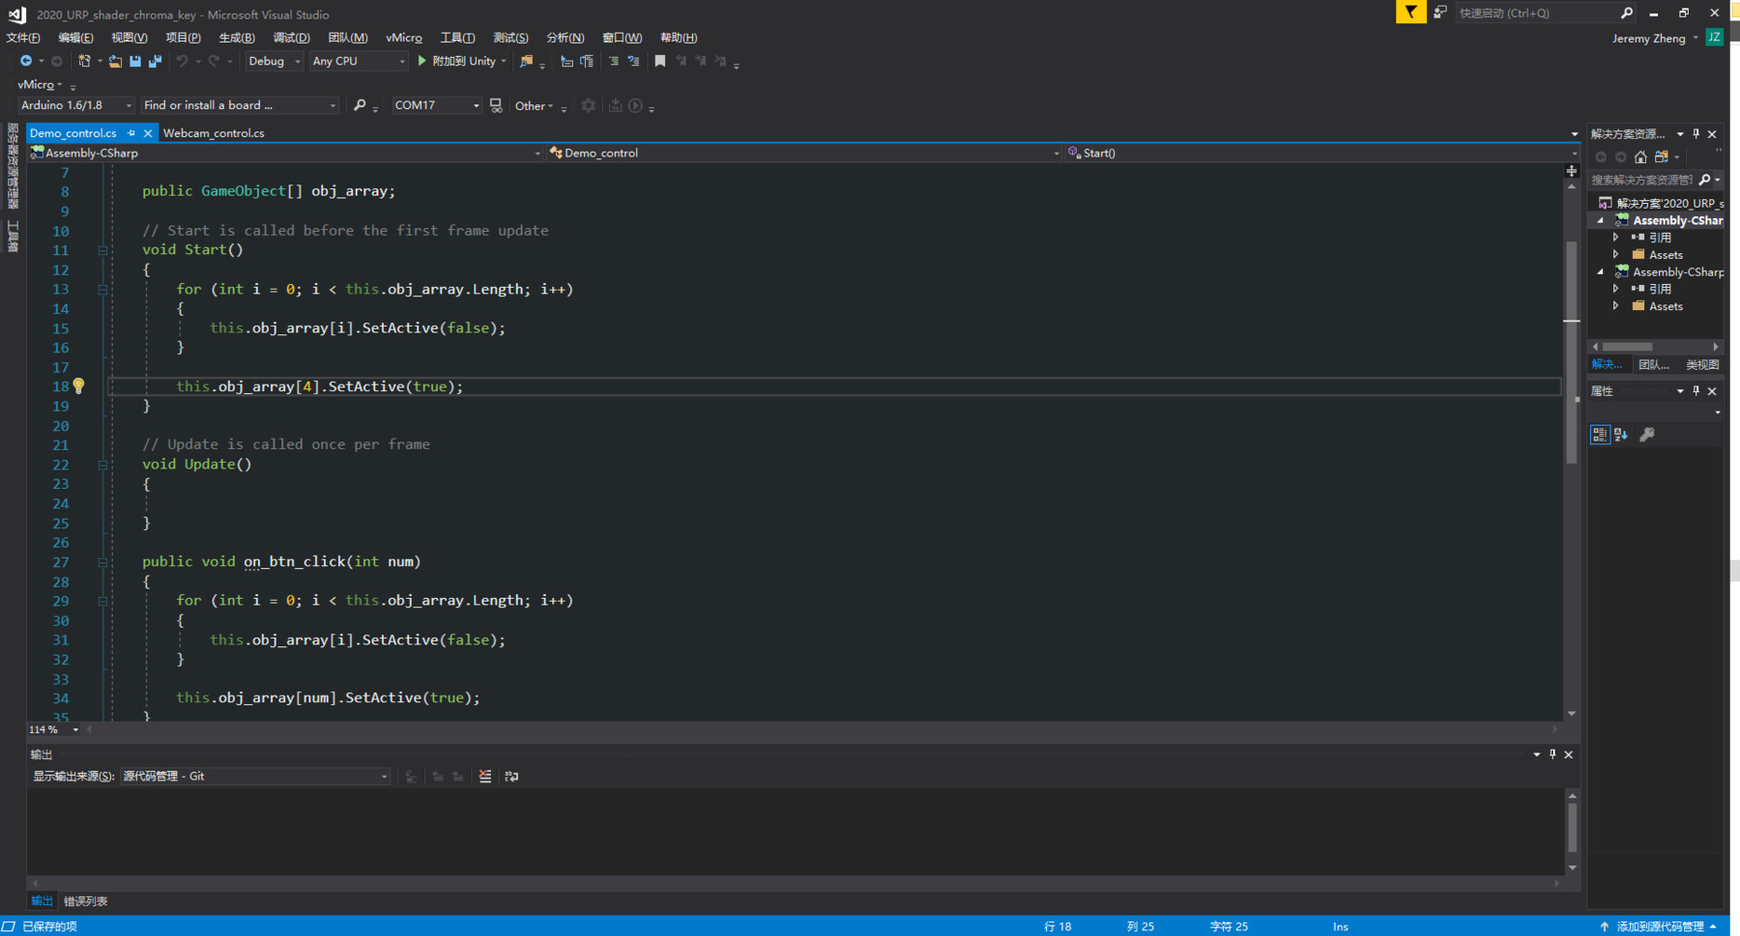Click the Save All icon on the toolbar
Screen dimensions: 1740x936
tap(155, 61)
